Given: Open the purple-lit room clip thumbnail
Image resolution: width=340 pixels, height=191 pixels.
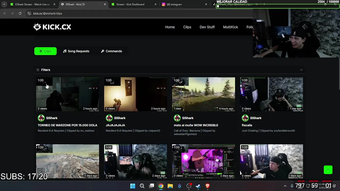Looking at the screenshot, I should [203, 161].
